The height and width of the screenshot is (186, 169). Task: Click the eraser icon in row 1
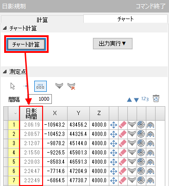pyautogui.click(x=123, y=125)
